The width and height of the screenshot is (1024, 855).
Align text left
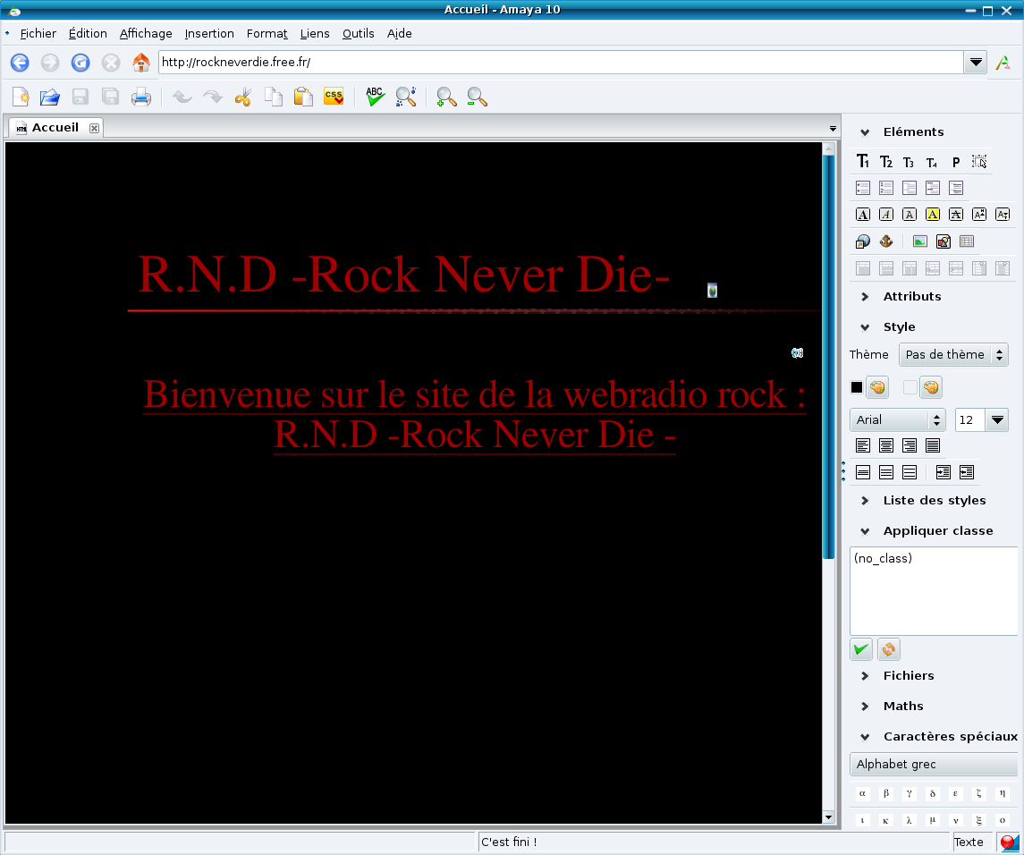click(863, 445)
